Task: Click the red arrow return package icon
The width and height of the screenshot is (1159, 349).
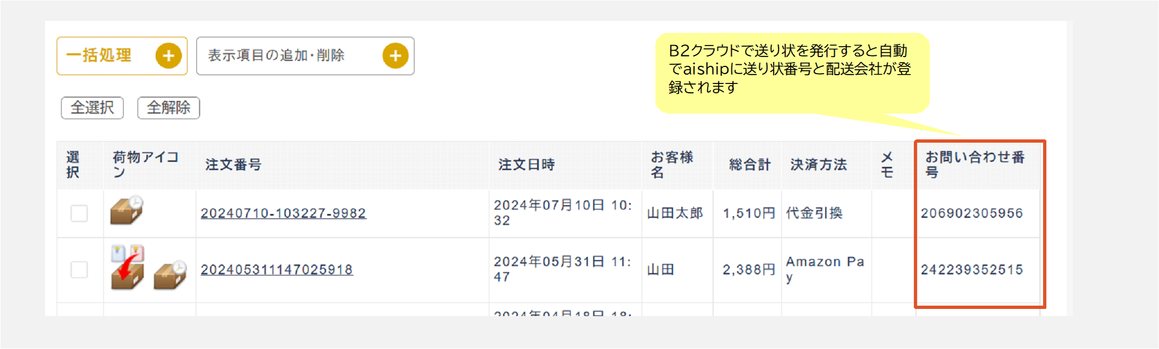Action: [x=128, y=268]
